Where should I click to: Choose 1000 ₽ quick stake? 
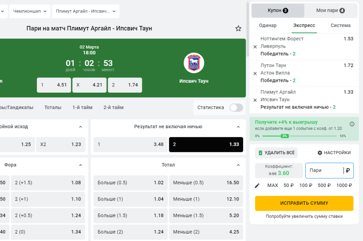344,185
